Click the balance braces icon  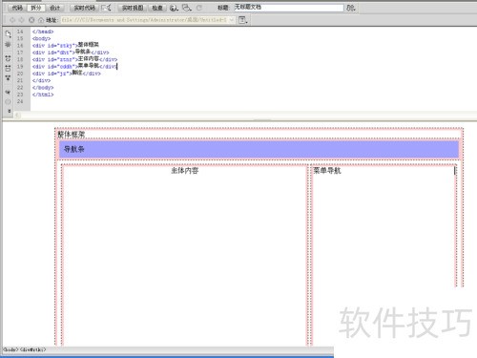pos(8,101)
